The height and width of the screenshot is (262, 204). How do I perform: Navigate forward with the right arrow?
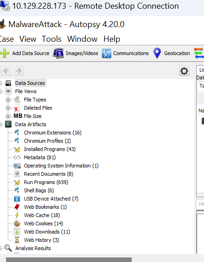tap(19, 71)
